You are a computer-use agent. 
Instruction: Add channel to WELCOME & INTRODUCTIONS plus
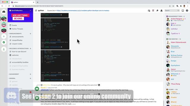(x=30, y=49)
